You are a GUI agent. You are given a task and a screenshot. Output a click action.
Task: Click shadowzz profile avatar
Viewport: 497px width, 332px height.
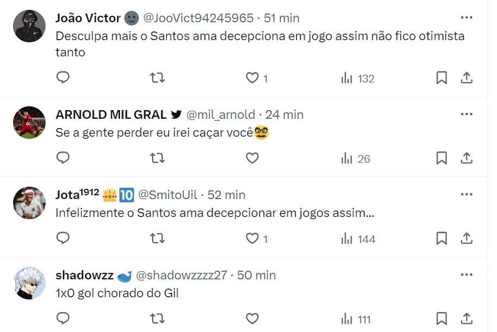tap(29, 284)
